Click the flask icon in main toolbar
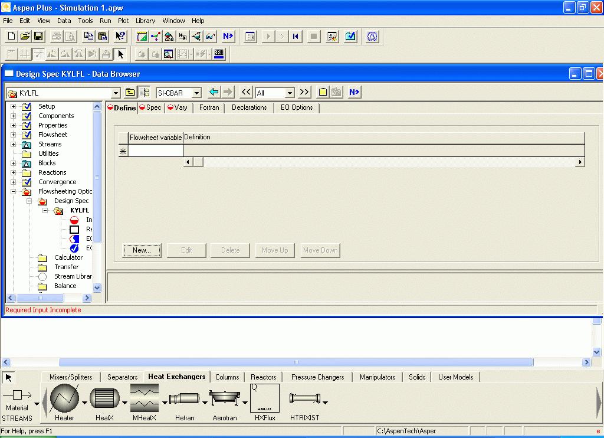Screen dimensions: 604x438 (372, 36)
